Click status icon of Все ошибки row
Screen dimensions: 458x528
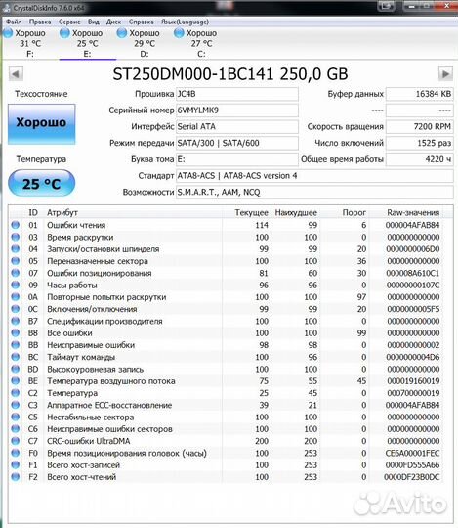point(15,332)
